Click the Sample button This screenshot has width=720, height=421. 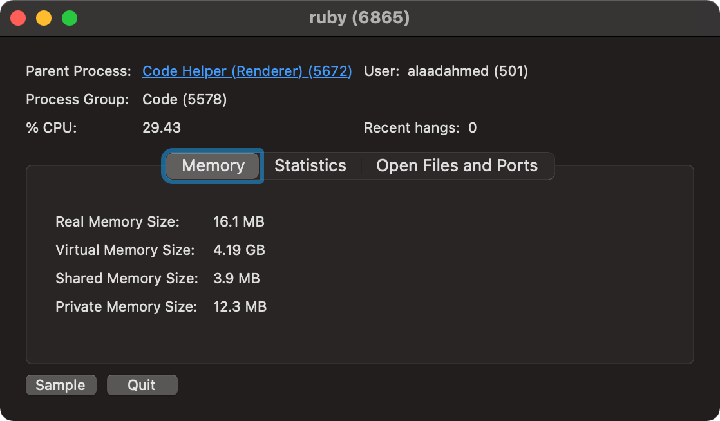pyautogui.click(x=61, y=384)
